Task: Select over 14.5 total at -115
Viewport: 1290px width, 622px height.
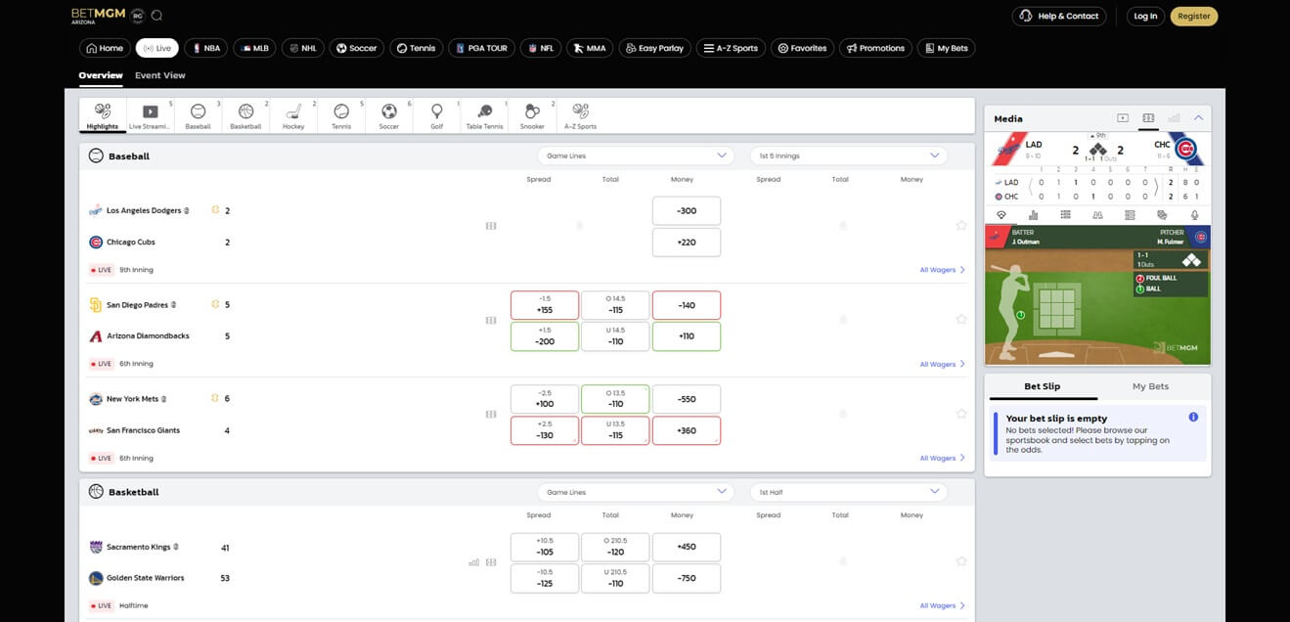Action: pyautogui.click(x=615, y=305)
